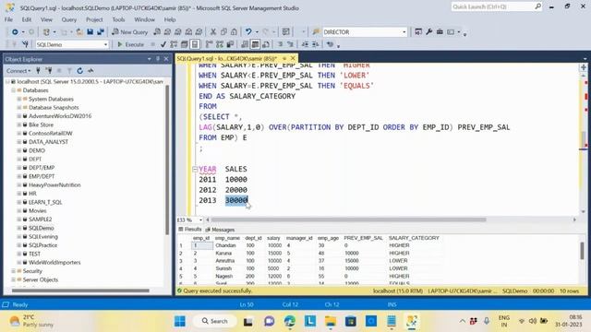Collapse the Databases tree node
Image resolution: width=591 pixels, height=332 pixels.
[x=13, y=90]
